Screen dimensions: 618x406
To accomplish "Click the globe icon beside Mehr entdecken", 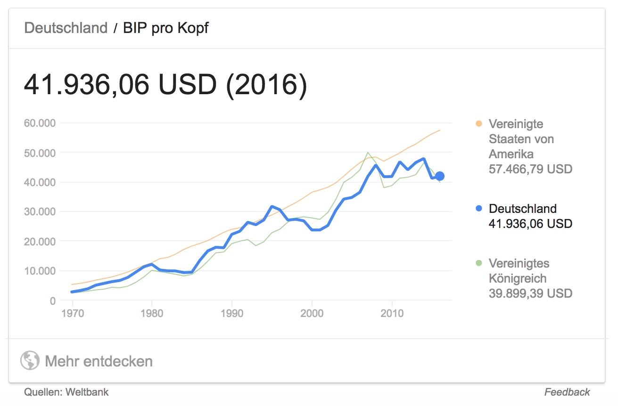I will point(30,361).
